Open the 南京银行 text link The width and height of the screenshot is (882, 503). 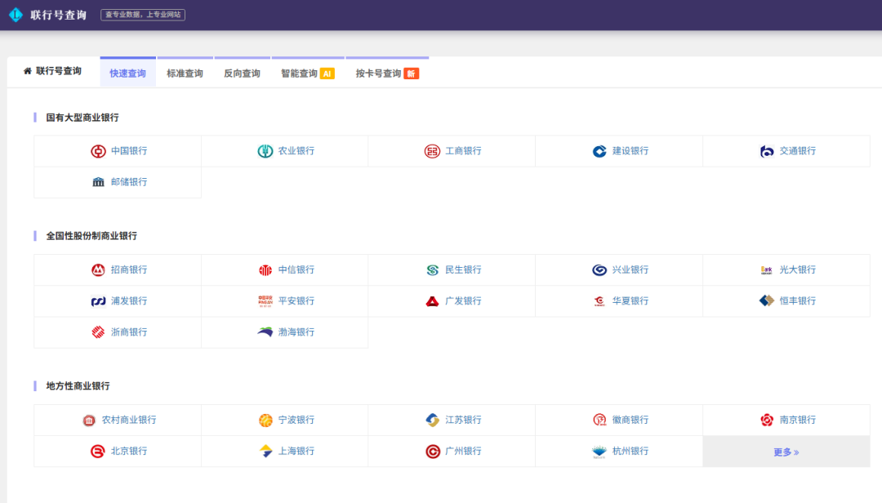pyautogui.click(x=797, y=420)
